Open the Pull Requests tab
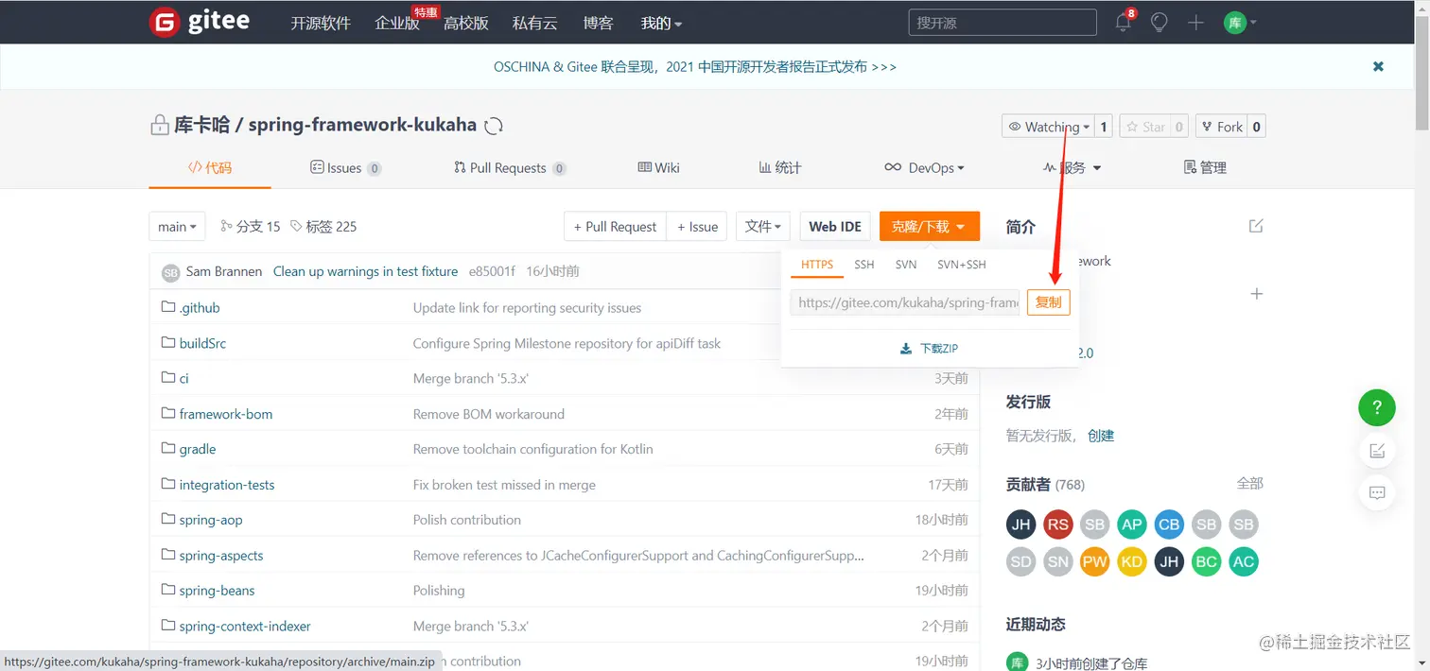 tap(510, 167)
